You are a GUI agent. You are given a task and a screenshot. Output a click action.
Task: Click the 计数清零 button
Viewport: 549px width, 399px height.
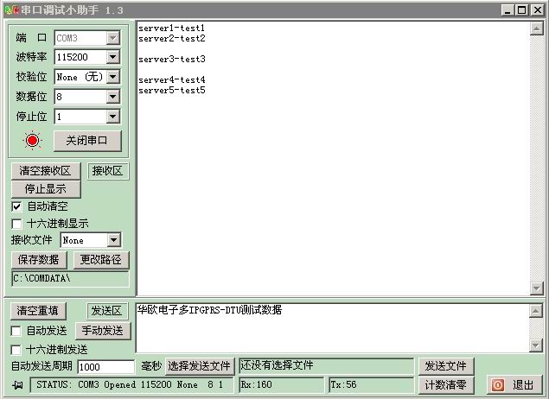pyautogui.click(x=446, y=384)
